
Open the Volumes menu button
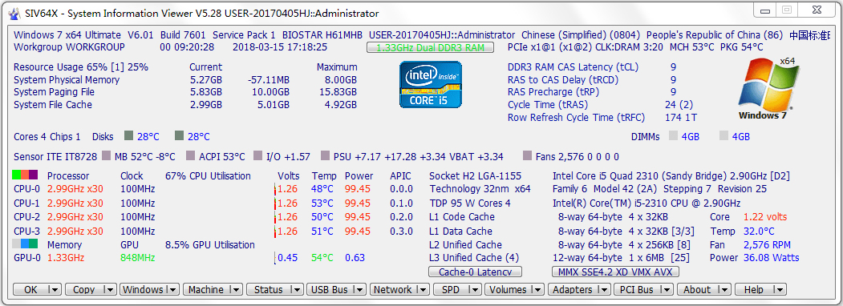(x=508, y=289)
